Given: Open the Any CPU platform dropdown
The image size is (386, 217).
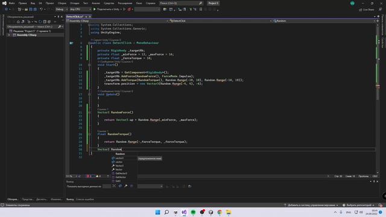Looking at the screenshot, I should click(80, 10).
